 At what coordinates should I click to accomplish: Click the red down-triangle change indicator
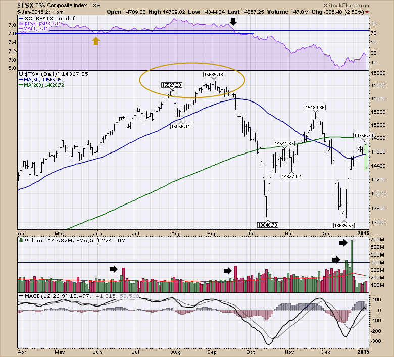(x=367, y=12)
